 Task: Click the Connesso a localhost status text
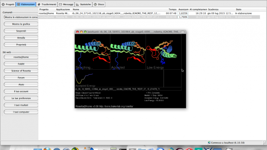(x=228, y=143)
